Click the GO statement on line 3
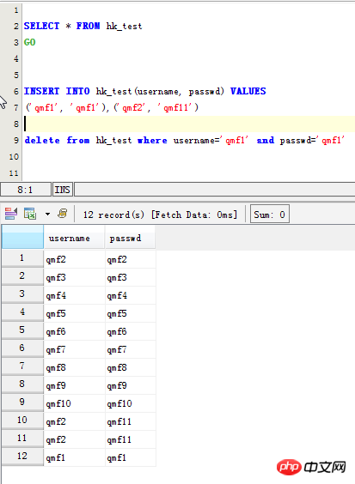Screen dimensions: 355x484 tap(30, 42)
